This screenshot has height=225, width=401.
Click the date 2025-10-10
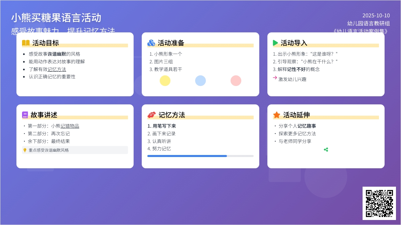click(x=376, y=15)
